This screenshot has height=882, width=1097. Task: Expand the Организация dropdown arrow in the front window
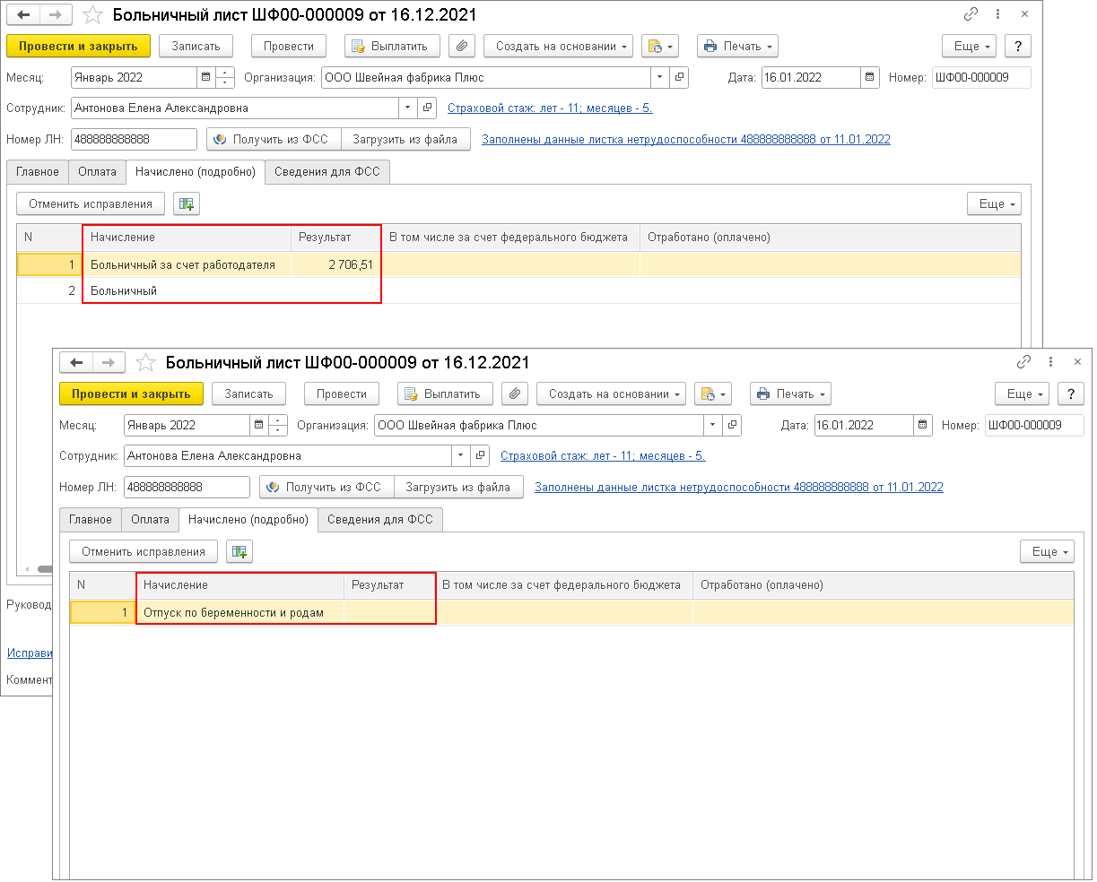click(713, 426)
